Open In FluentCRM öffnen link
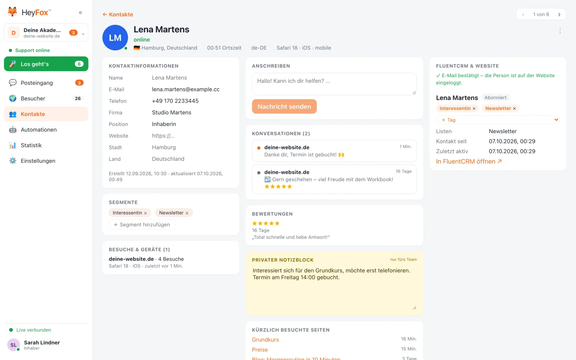This screenshot has width=576, height=360. click(x=469, y=162)
